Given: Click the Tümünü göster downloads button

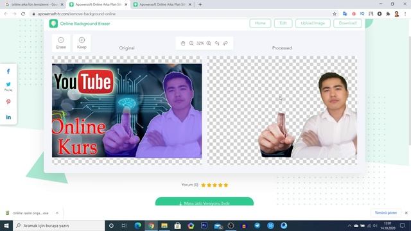Looking at the screenshot, I should [x=385, y=213].
